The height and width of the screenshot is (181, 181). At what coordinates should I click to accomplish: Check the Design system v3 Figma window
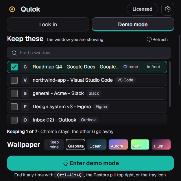[14, 107]
